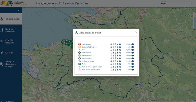196x102 pixels.
Task: Select Motnja v duševnem razvoju tab
Action: pos(11,64)
